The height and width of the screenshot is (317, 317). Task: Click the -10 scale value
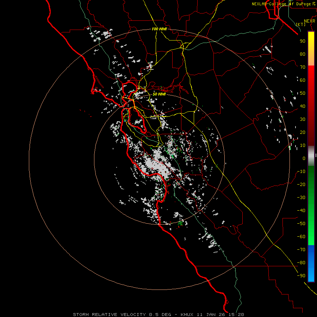[301, 172]
